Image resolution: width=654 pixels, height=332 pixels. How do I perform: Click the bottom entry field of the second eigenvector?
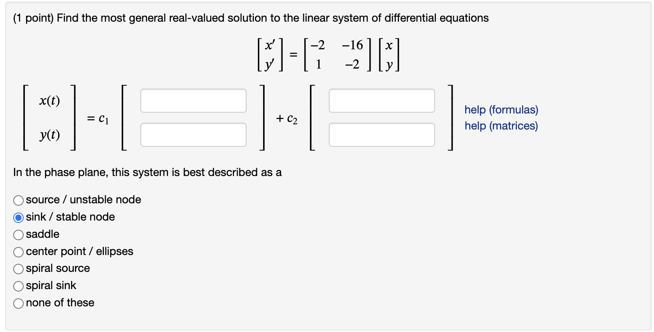[x=381, y=134]
